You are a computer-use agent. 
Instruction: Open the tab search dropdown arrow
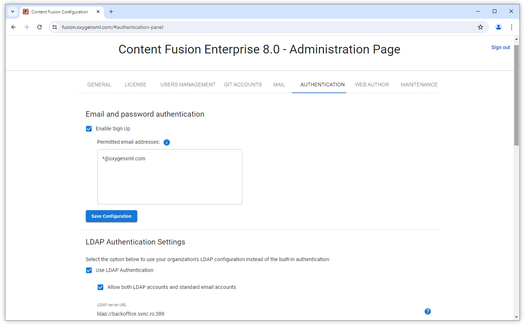click(x=13, y=12)
